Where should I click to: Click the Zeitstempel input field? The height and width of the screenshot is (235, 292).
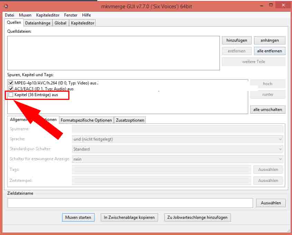tap(162, 181)
